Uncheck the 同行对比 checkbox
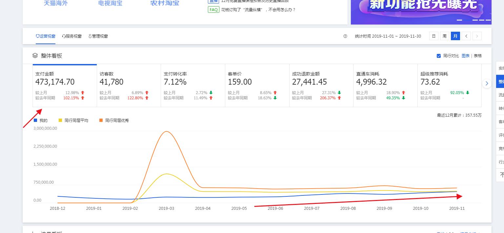Image resolution: width=504 pixels, height=233 pixels. pos(439,56)
